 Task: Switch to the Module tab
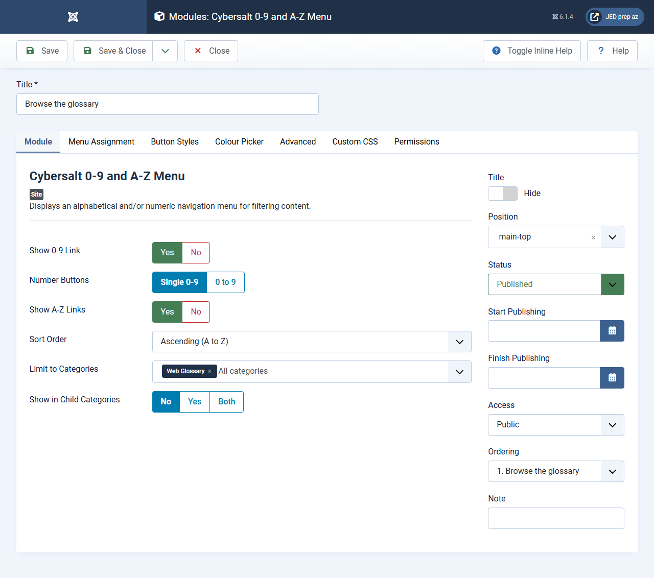point(38,142)
